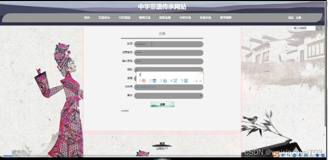
Task: Open the 首页 nav item
Action: click(x=87, y=18)
